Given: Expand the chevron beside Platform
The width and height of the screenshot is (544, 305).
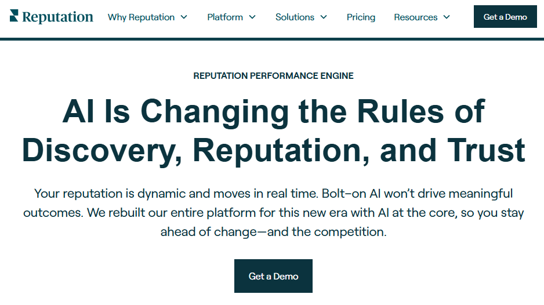Looking at the screenshot, I should (253, 17).
